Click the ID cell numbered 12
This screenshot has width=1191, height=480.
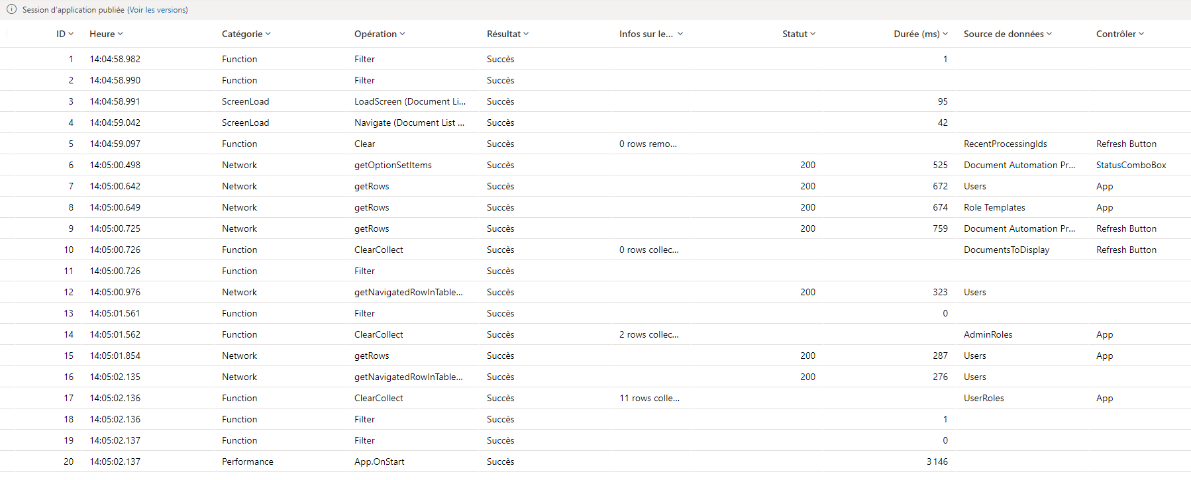pos(69,292)
